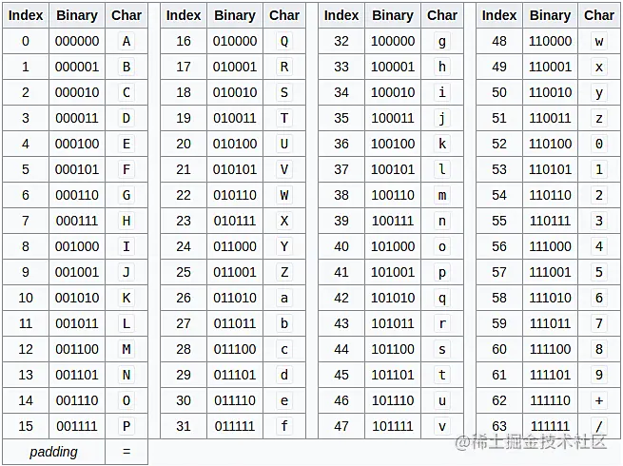Select the index cell 51
The height and width of the screenshot is (466, 623).
coord(499,118)
